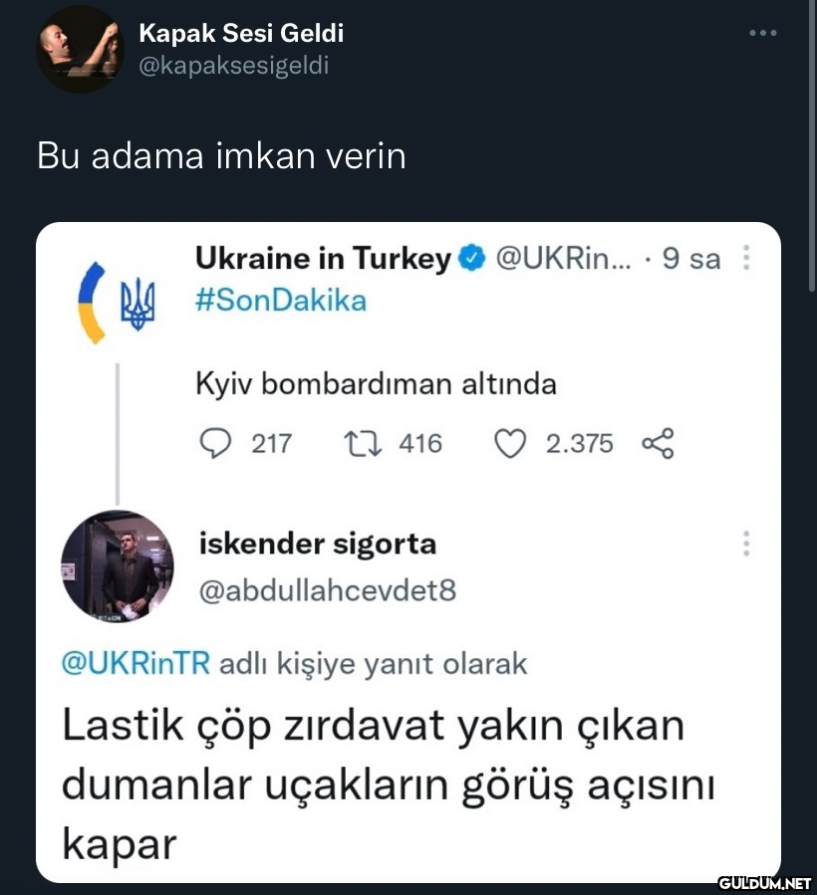Open the @kapaksesigeldi handle
Image resolution: width=817 pixels, height=895 pixels.
(234, 66)
